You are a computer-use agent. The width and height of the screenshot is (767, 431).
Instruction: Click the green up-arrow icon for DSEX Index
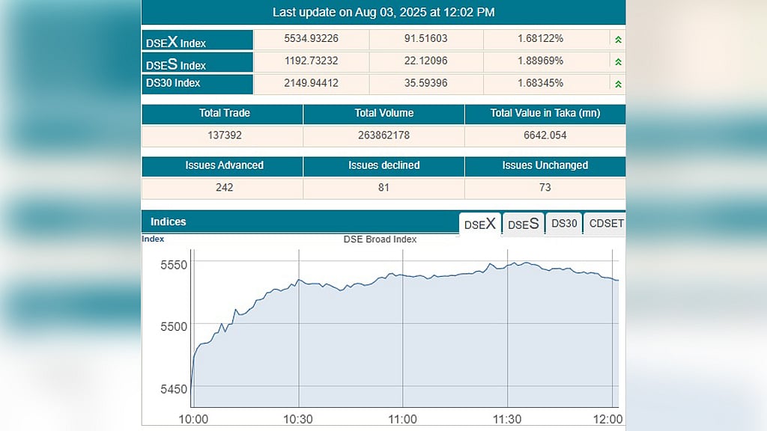click(618, 40)
